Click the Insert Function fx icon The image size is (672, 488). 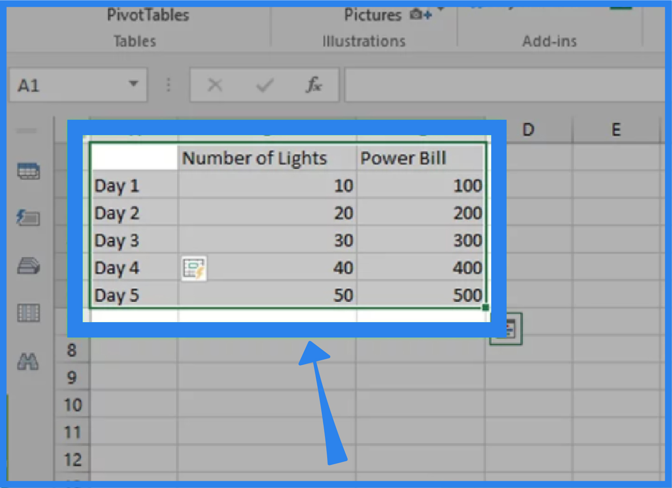[x=314, y=85]
